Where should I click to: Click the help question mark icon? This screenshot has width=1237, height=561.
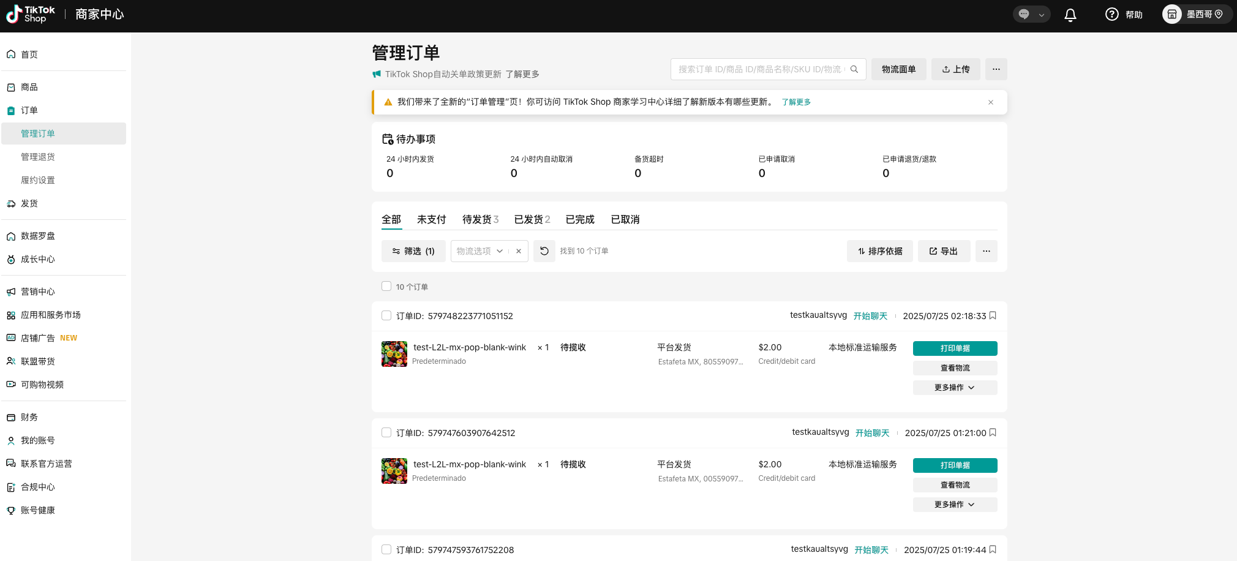[1111, 14]
